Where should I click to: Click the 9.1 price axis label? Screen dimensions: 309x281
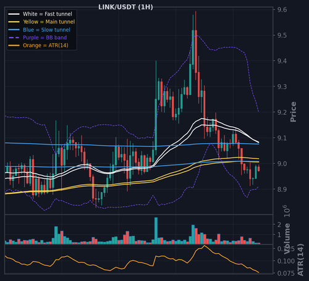(x=282, y=138)
